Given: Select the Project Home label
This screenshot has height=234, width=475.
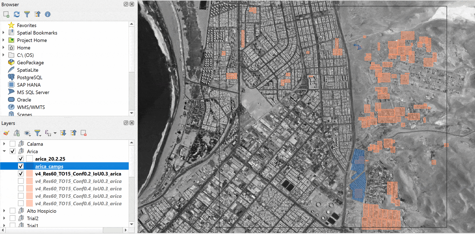Looking at the screenshot, I should point(32,40).
